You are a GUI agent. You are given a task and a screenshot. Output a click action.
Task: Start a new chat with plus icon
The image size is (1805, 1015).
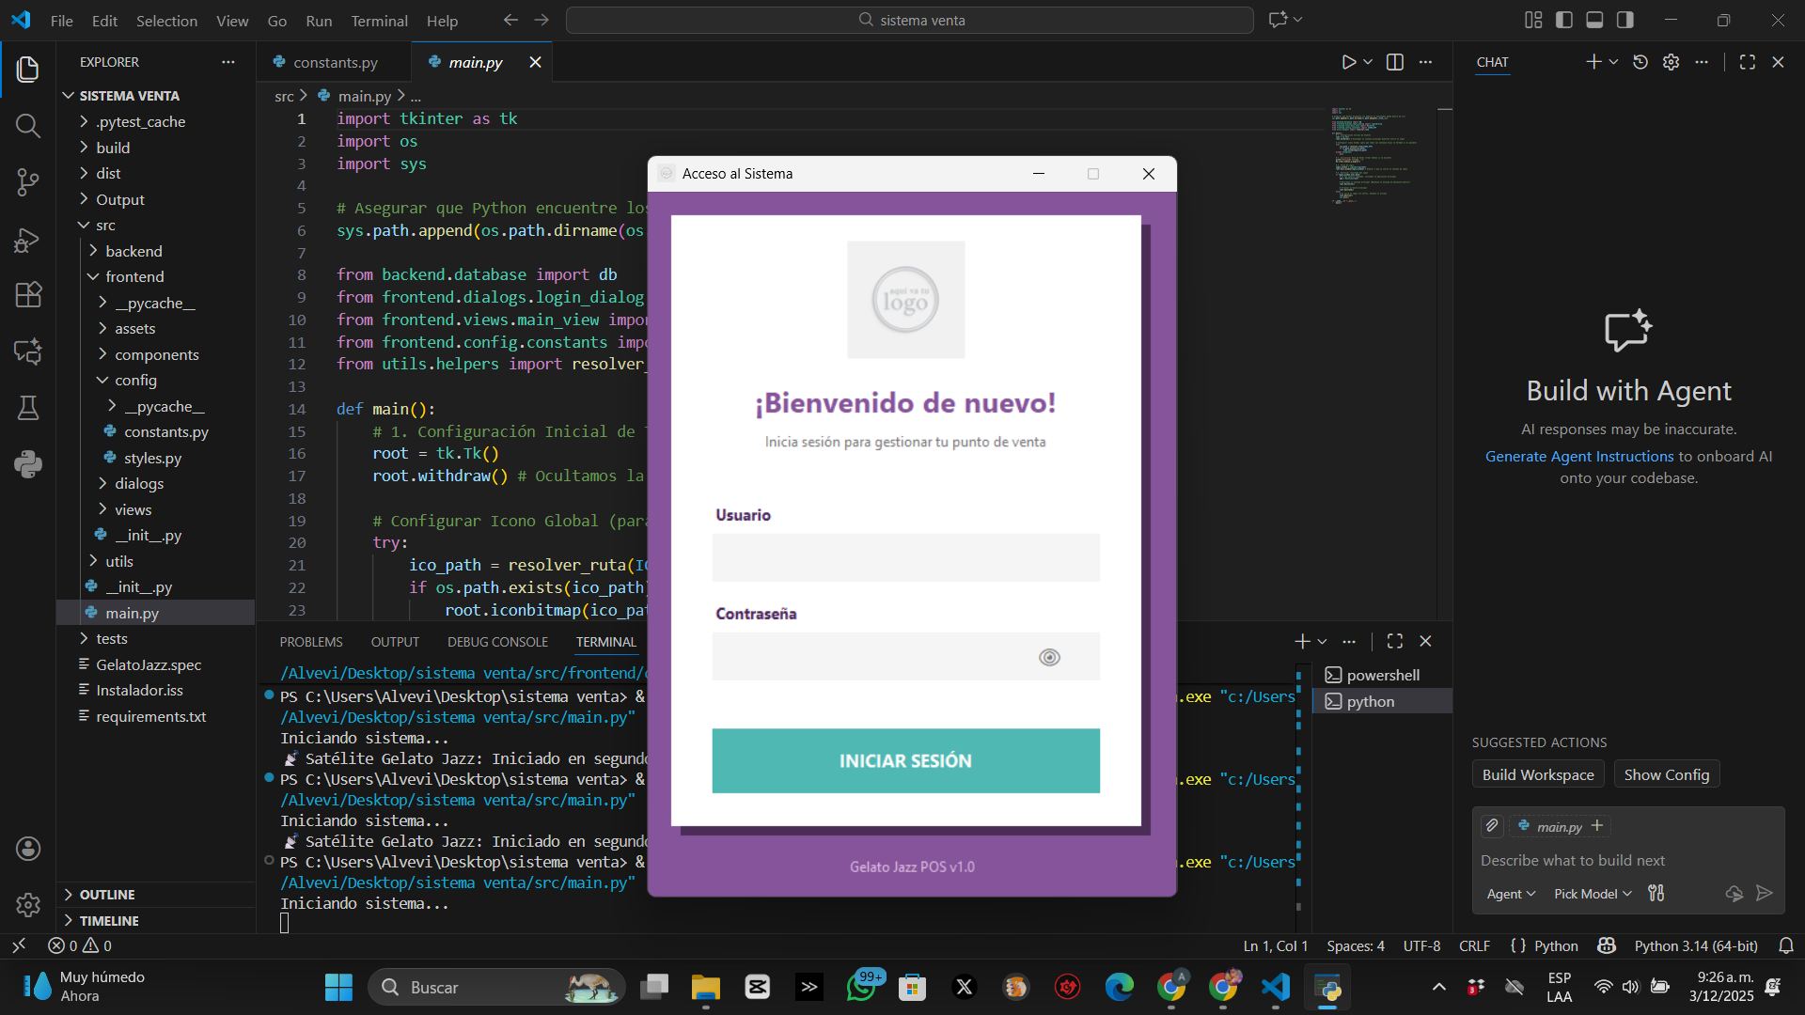click(1593, 62)
